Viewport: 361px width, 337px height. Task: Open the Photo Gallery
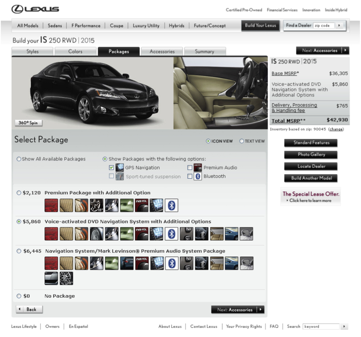pyautogui.click(x=311, y=154)
